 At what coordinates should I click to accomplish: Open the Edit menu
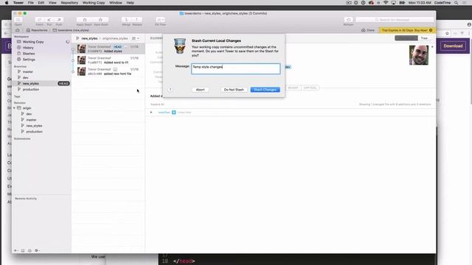click(x=41, y=3)
